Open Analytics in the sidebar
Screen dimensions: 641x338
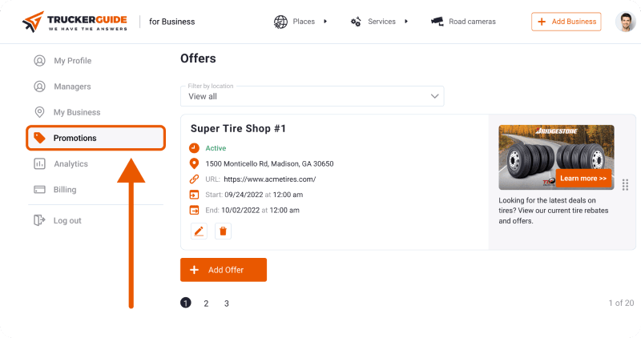coord(71,163)
